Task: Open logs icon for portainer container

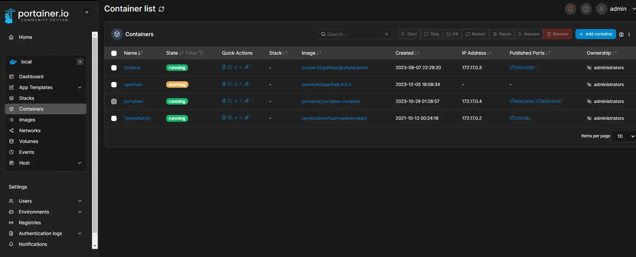Action: [x=224, y=101]
